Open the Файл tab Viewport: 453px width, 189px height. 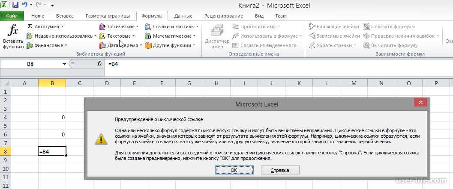(x=12, y=16)
